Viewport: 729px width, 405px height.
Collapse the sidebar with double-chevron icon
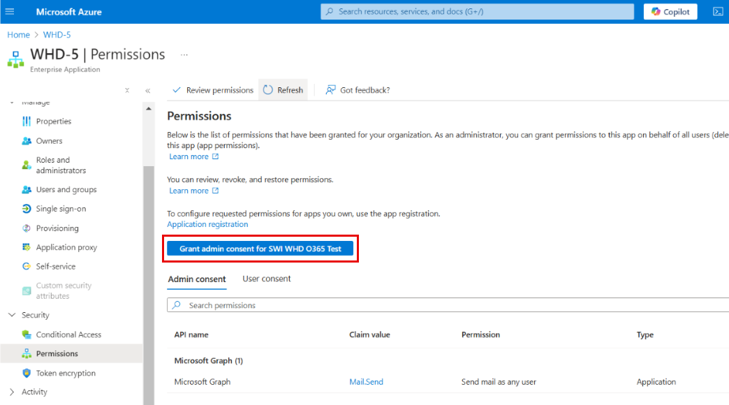point(148,91)
